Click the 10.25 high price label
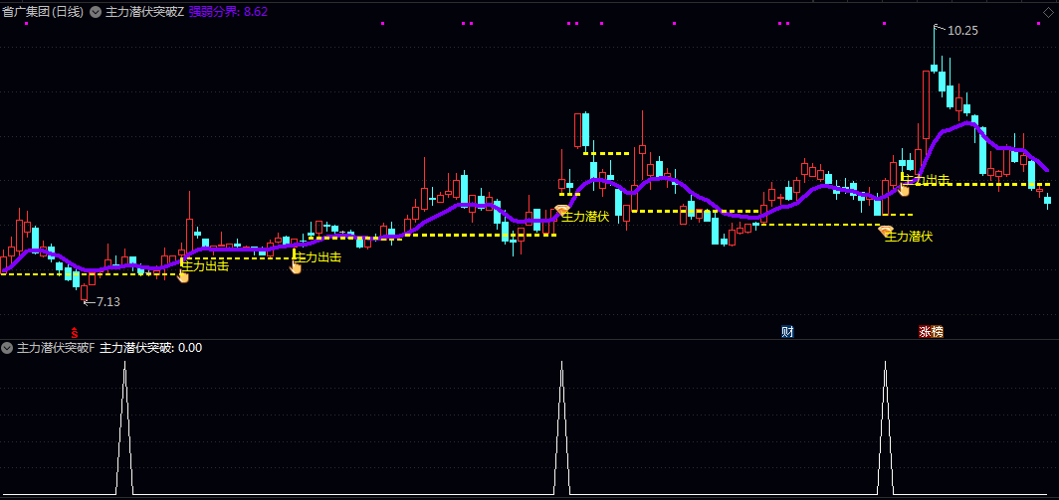Viewport: 1059px width, 500px height. point(962,31)
